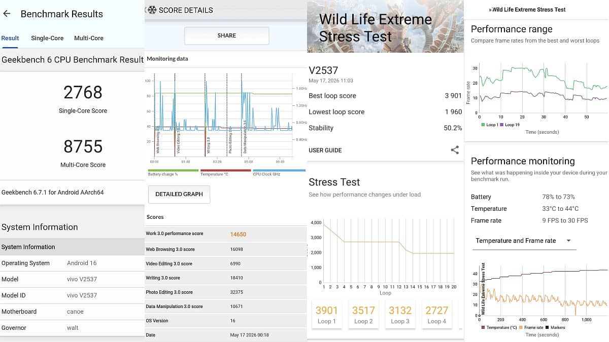This screenshot has height=342, width=609.
Task: Click the OS Version row
Action: [226, 320]
